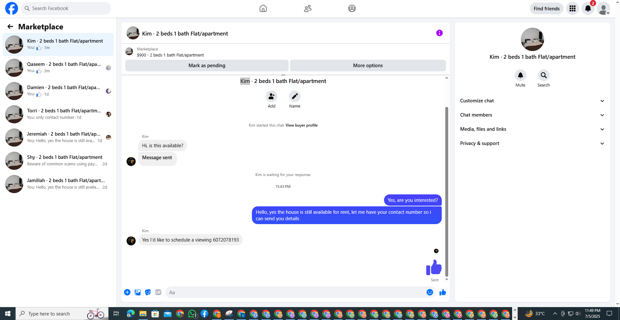The width and height of the screenshot is (620, 320).
Task: Choose a sticker in the composer
Action: click(148, 292)
